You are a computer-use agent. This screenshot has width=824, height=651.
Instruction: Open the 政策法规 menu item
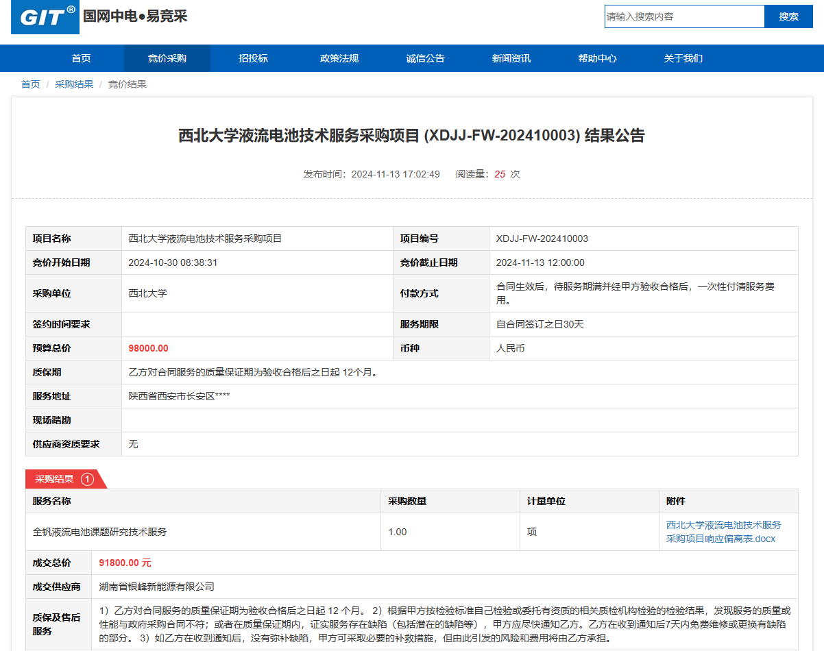[339, 58]
